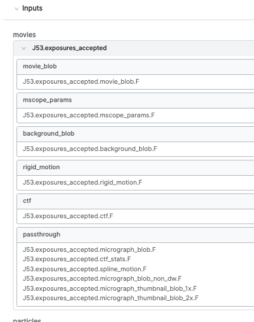The image size is (254, 322).
Task: Click the micrograph_blob.F passthrough entry
Action: click(89, 249)
